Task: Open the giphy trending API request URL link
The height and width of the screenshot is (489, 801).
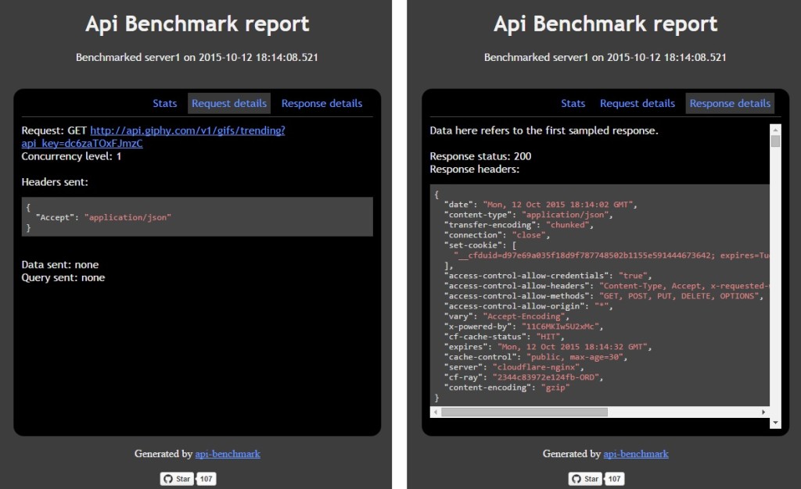Action: (x=188, y=130)
